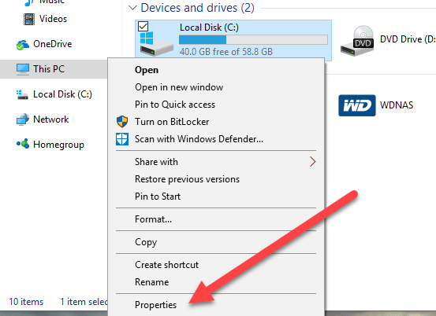
Task: Click the BitLocker shield icon
Action: pyautogui.click(x=122, y=122)
